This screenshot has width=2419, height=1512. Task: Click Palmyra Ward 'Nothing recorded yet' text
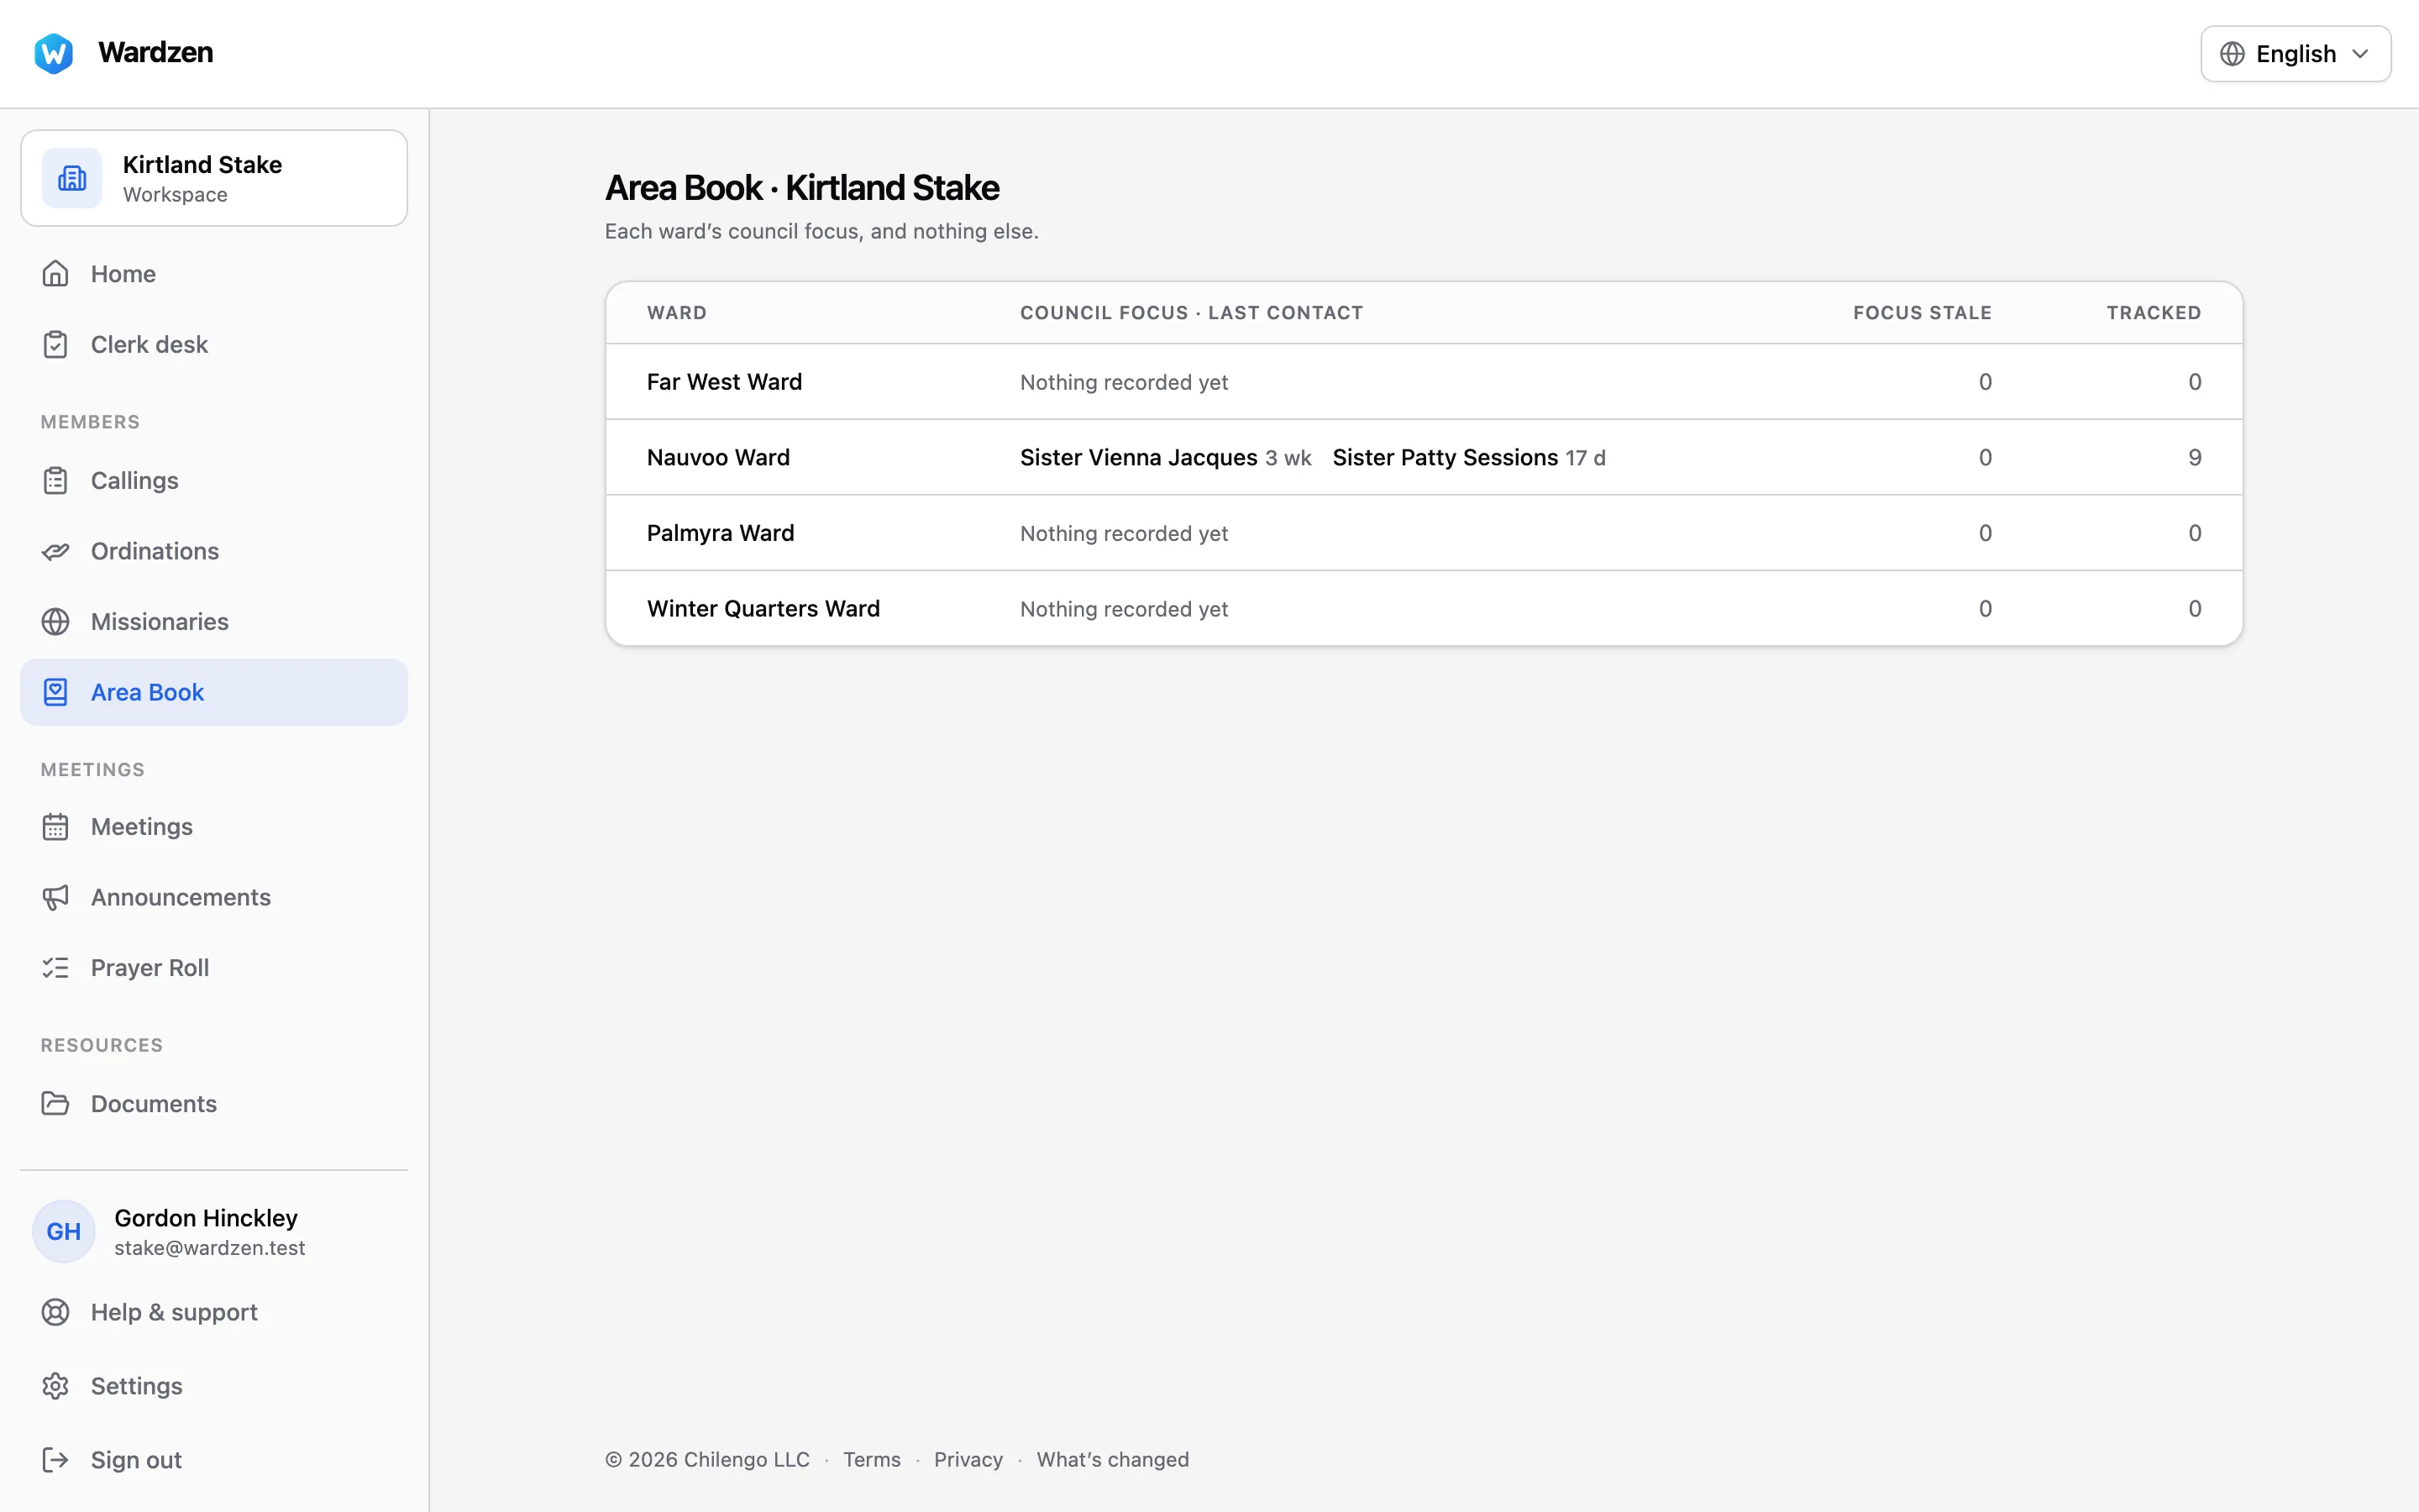pyautogui.click(x=1124, y=533)
